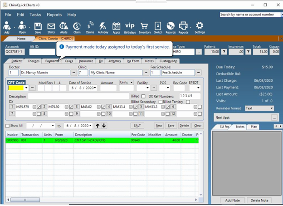Image resolution: width=283 pixels, height=206 pixels.
Task: Click the Delete Note button
Action: 259,201
